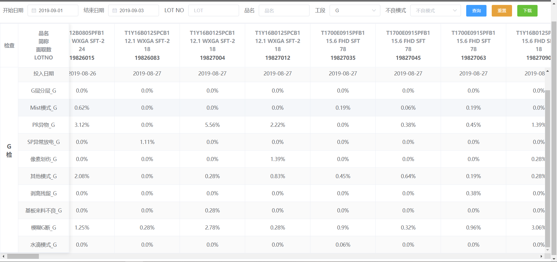The height and width of the screenshot is (262, 557).
Task: Click the horizontal scrollbar right arrow
Action: point(541,256)
